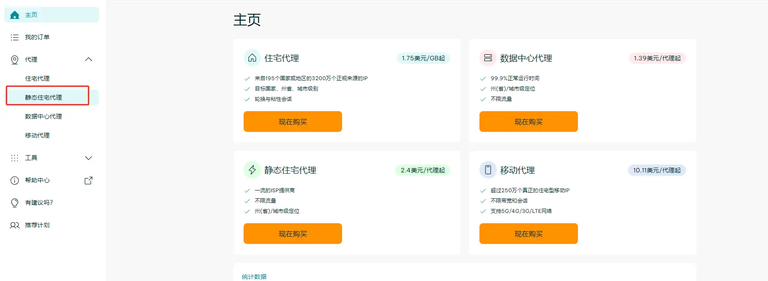This screenshot has height=281, width=768.
Task: Select 静态住宅代理 in the sidebar
Action: pos(43,97)
